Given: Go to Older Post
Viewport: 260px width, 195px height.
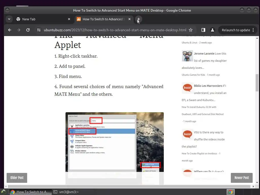Looking at the screenshot, I should tap(17, 178).
